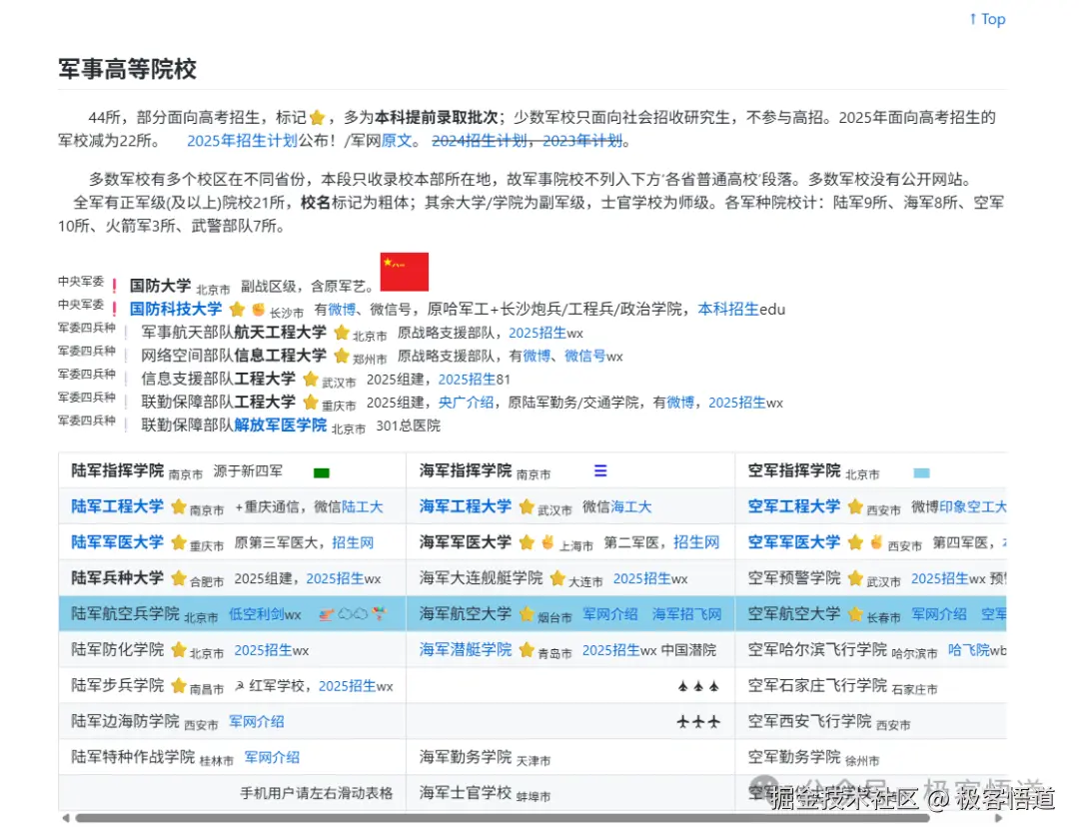Open the 国防科技大学 link
Image resolution: width=1079 pixels, height=836 pixels.
176,309
